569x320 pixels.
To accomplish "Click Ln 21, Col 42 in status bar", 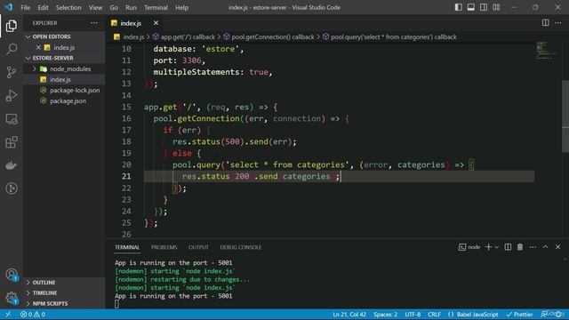I will click(349, 314).
